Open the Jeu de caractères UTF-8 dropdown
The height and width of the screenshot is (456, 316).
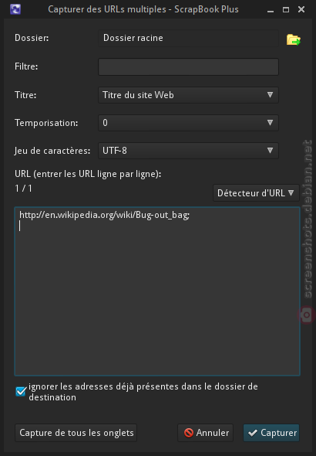188,151
